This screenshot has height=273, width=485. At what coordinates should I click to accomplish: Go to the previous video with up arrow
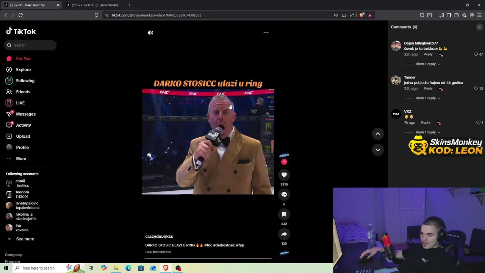378,133
